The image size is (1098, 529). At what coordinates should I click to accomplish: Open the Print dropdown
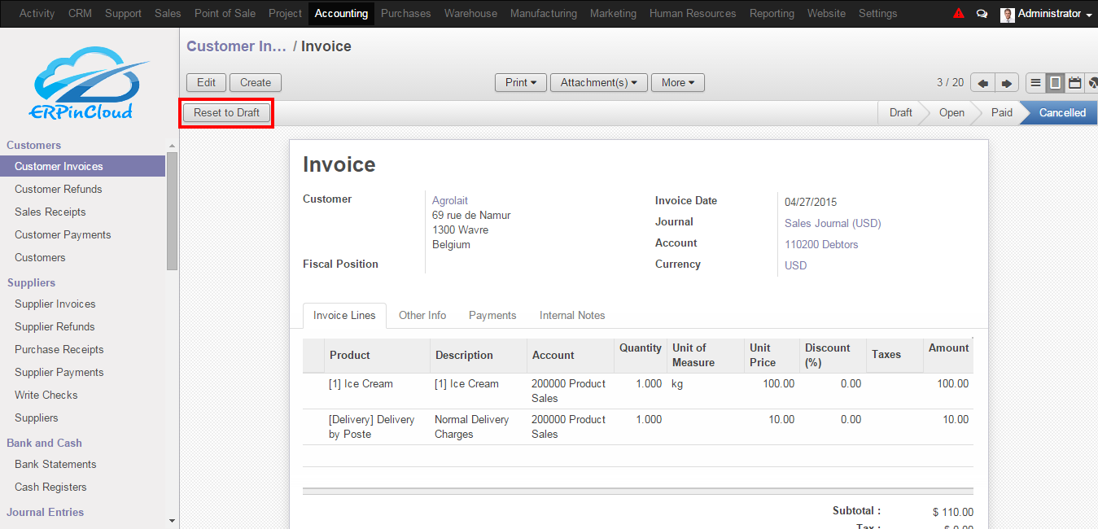click(521, 83)
